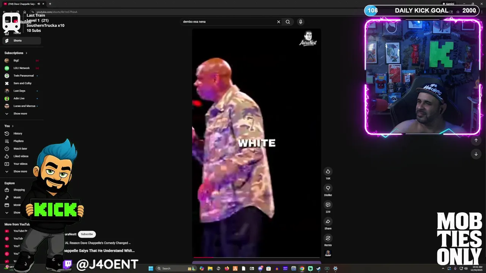Image resolution: width=486 pixels, height=273 pixels.
Task: Launch Firefox from the taskbar
Action: point(227,268)
